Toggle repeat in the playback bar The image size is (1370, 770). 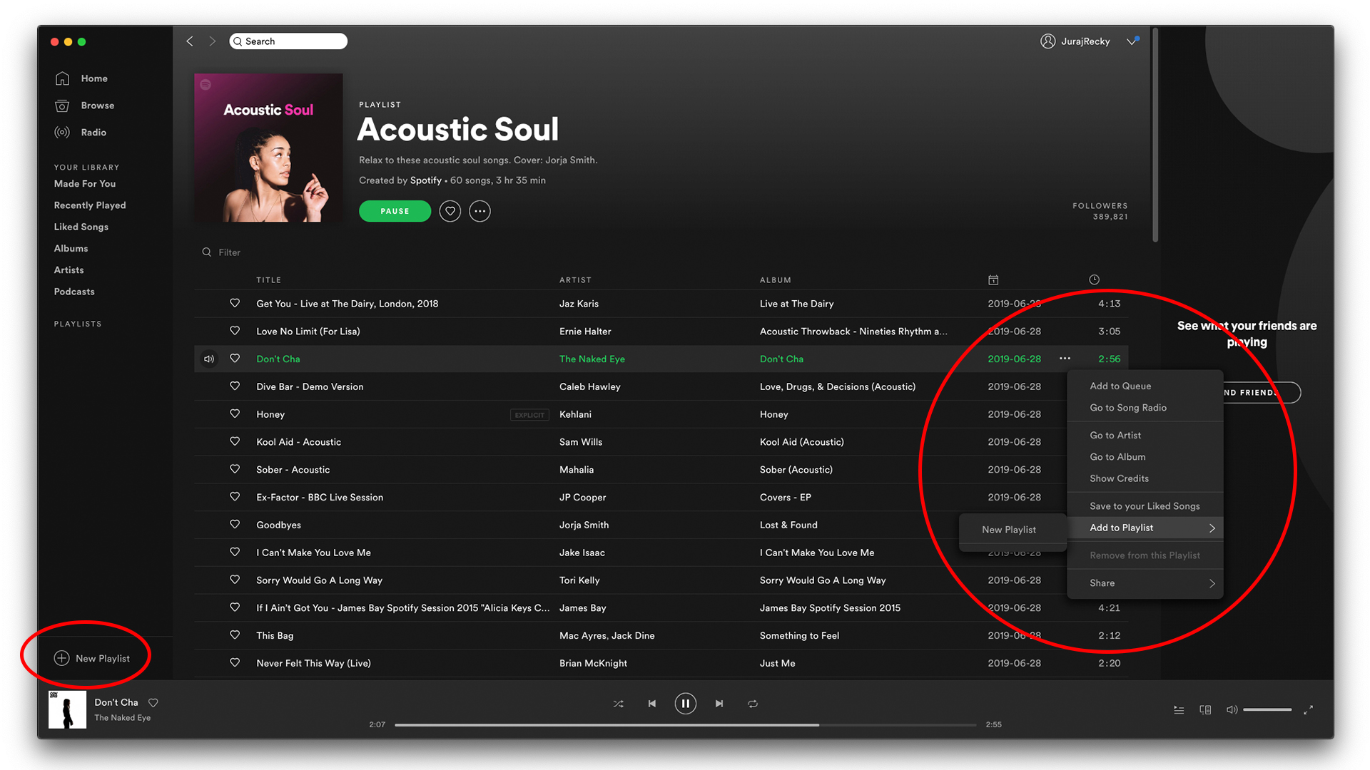tap(753, 704)
